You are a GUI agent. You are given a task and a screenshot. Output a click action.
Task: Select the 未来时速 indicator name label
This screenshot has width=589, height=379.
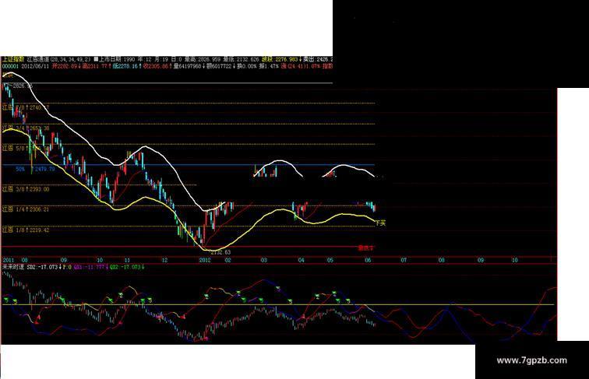point(13,267)
